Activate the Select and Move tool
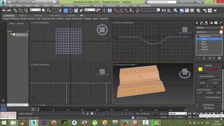 pos(65,10)
